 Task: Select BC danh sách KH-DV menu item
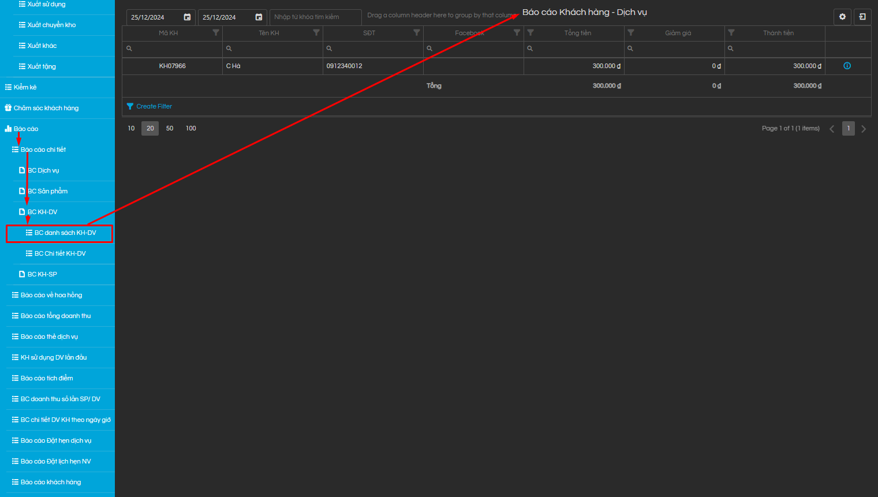[65, 233]
